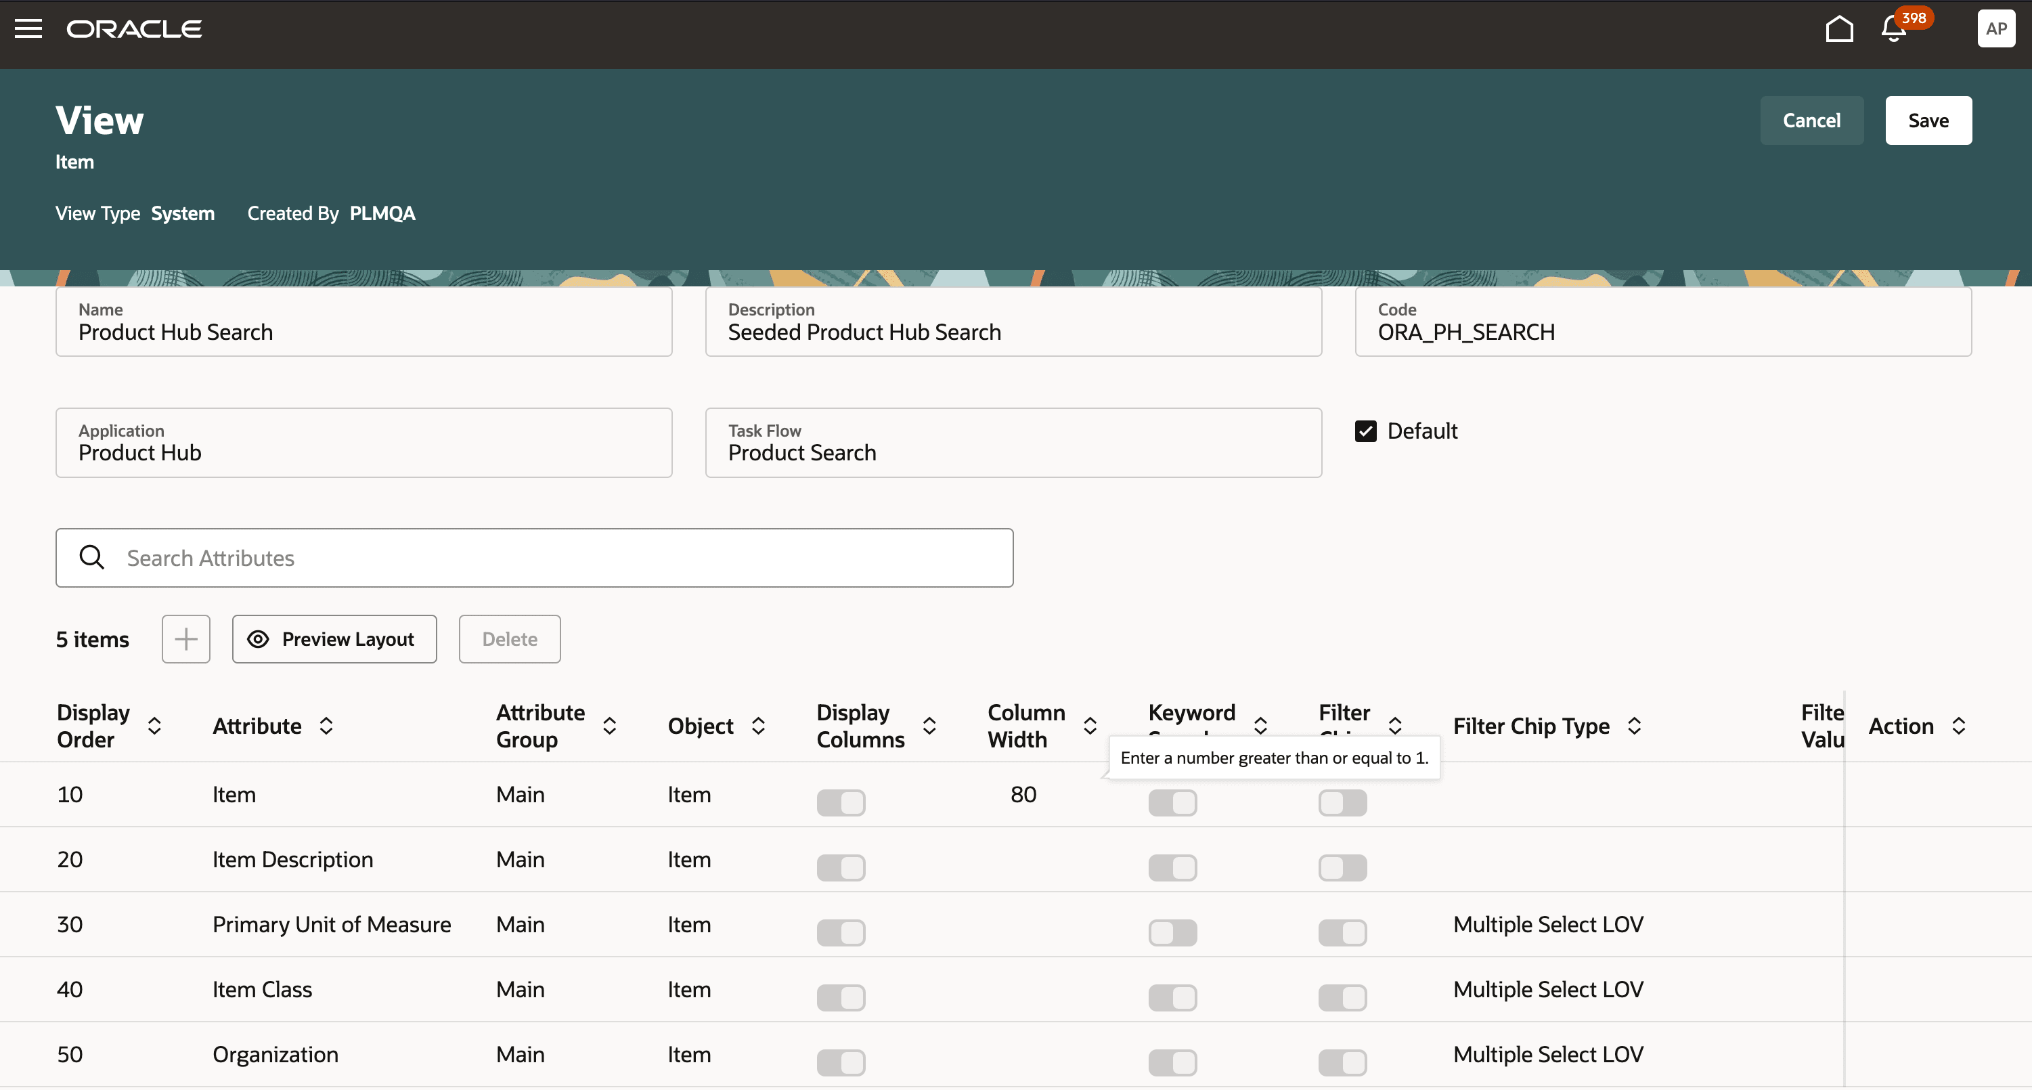Select the Organization attribute cell
Viewport: 2032px width, 1090px height.
tap(275, 1055)
